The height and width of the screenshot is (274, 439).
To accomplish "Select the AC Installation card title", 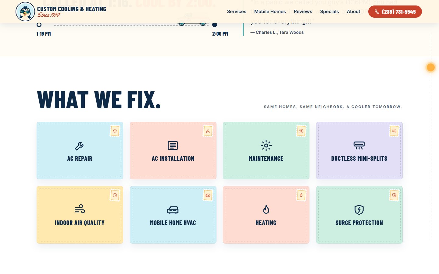I will [173, 159].
